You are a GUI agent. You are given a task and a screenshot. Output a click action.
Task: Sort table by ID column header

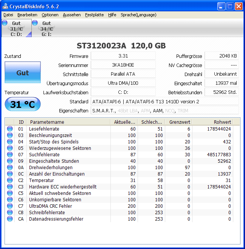(20, 122)
